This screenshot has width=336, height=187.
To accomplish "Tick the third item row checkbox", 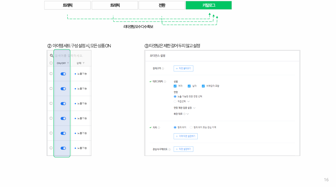I will tap(51, 103).
